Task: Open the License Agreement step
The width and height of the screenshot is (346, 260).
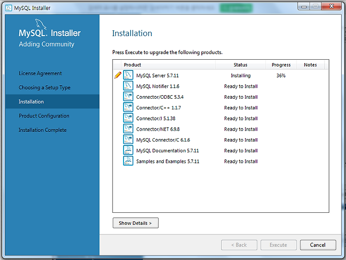Action: click(x=40, y=73)
